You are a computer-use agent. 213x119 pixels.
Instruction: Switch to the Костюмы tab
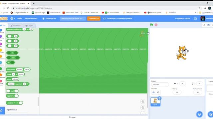point(16,25)
